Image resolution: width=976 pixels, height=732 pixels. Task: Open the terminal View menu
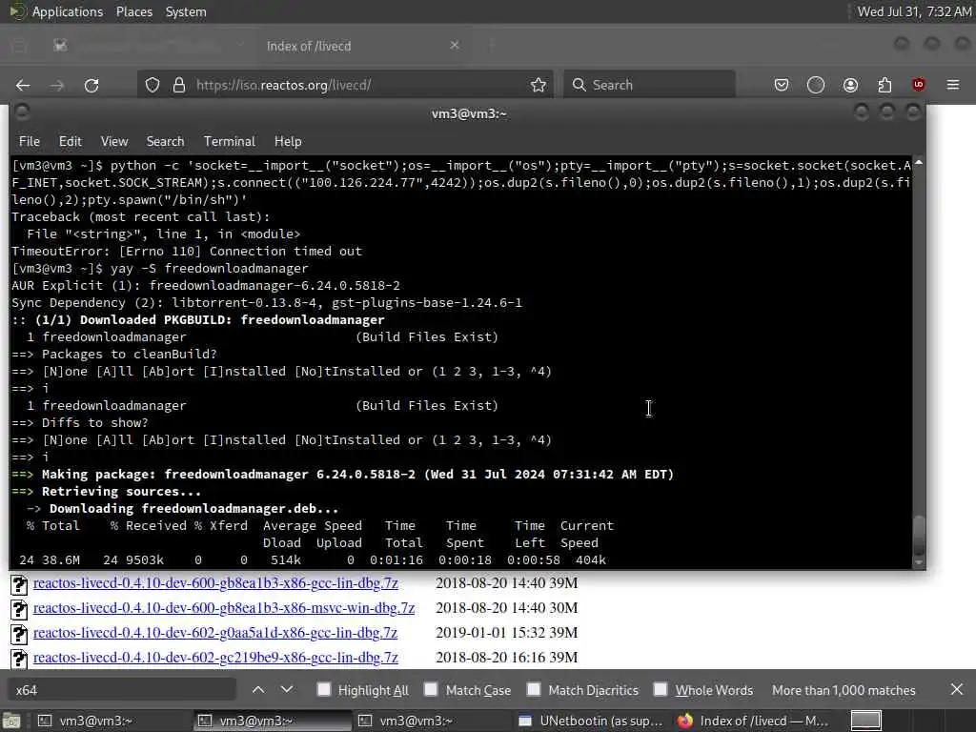point(114,141)
